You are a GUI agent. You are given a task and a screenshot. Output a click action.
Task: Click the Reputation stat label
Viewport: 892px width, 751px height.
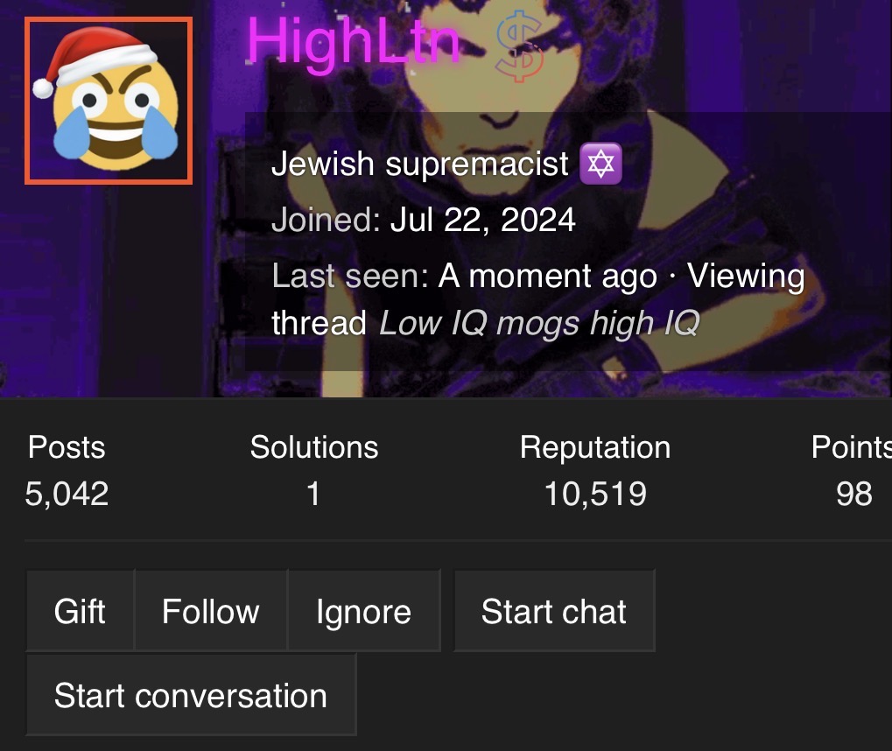click(595, 447)
